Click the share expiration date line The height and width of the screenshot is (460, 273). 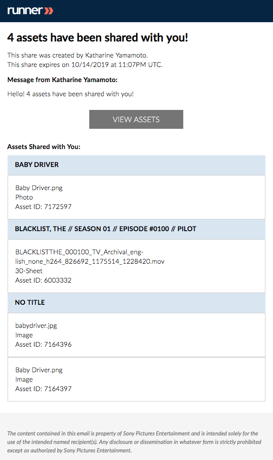[x=85, y=65]
